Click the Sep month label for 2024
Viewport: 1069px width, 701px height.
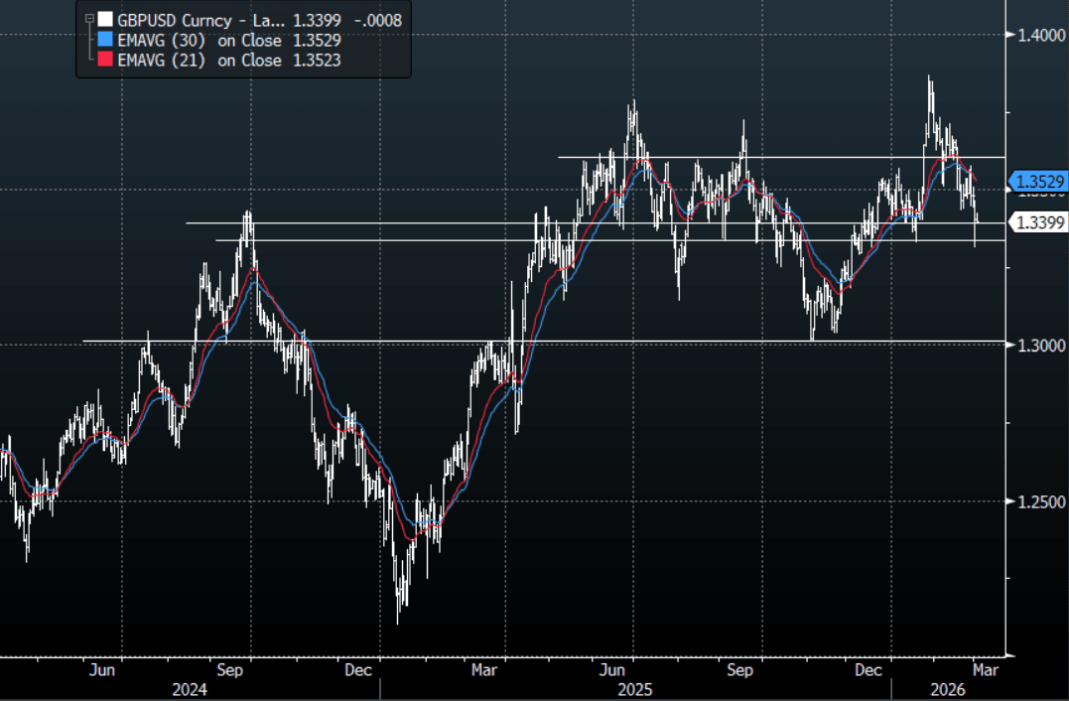[x=229, y=669]
